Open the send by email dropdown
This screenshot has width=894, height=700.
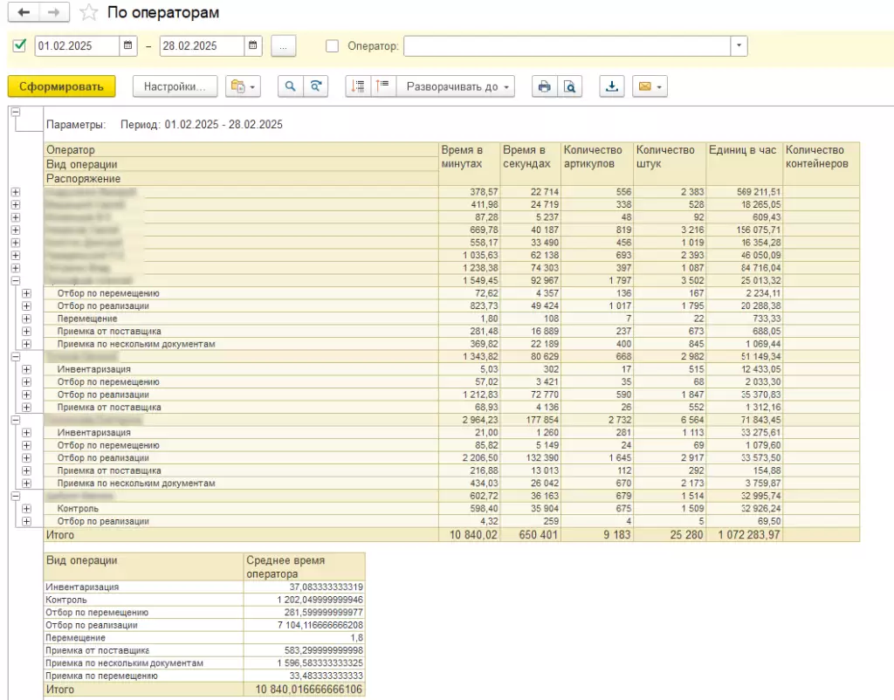click(x=650, y=86)
